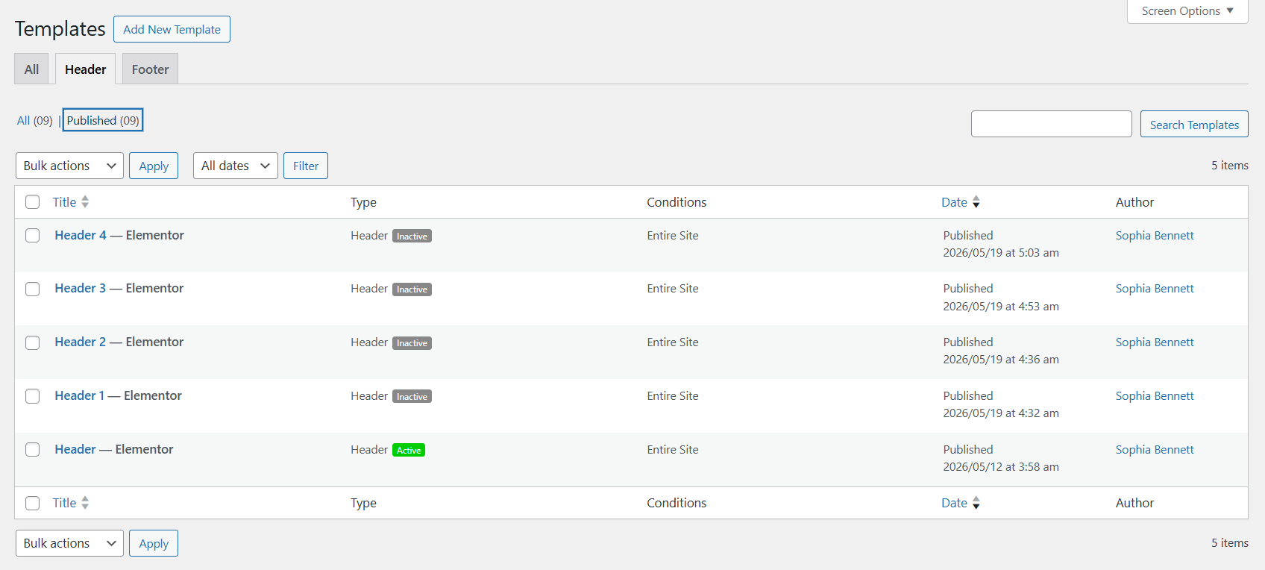Screen dimensions: 1265x570
Task: Open Sophia Bennett author link for active Header
Action: 1155,449
